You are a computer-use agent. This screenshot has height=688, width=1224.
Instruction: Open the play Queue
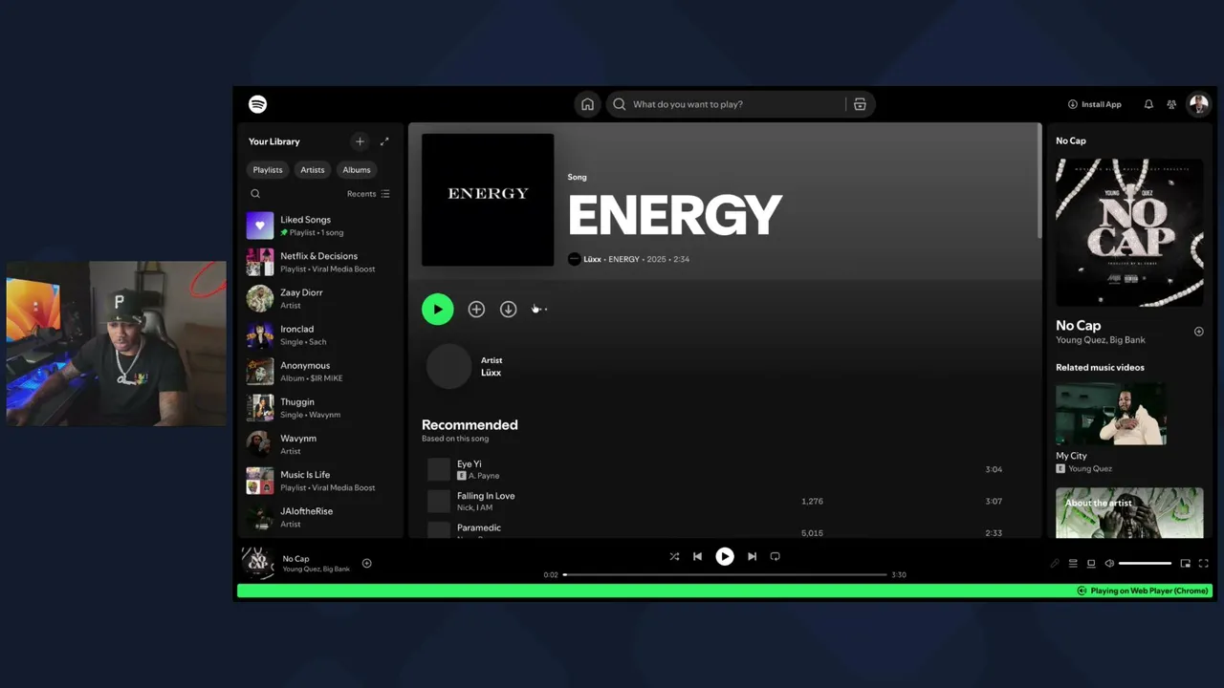tap(1073, 564)
